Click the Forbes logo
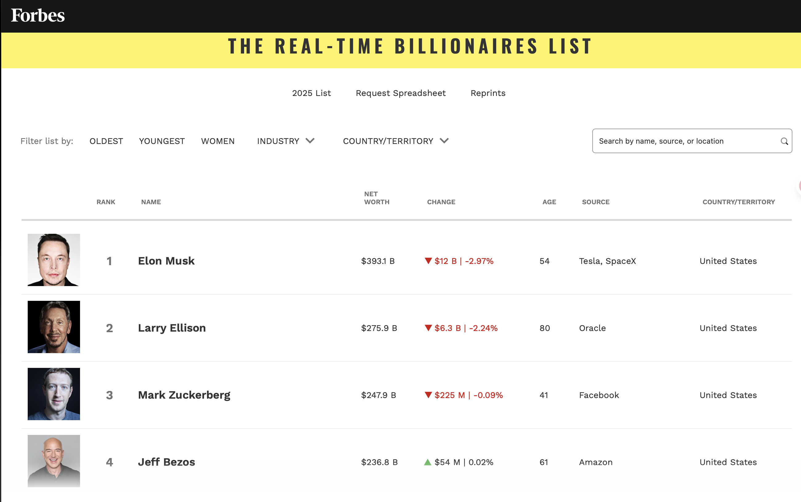The height and width of the screenshot is (502, 801). (x=38, y=16)
